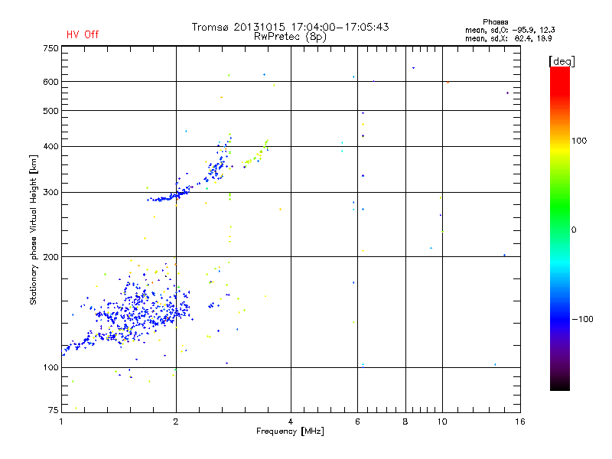This screenshot has height=459, width=612.
Task: Click colorbar tick label '-100'
Action: pyautogui.click(x=583, y=319)
